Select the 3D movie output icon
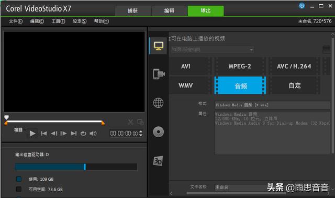Viewport: 335px width, 198px height. pos(158,161)
